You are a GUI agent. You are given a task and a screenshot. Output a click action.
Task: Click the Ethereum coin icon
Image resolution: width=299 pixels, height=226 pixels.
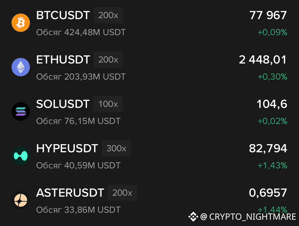(21, 67)
